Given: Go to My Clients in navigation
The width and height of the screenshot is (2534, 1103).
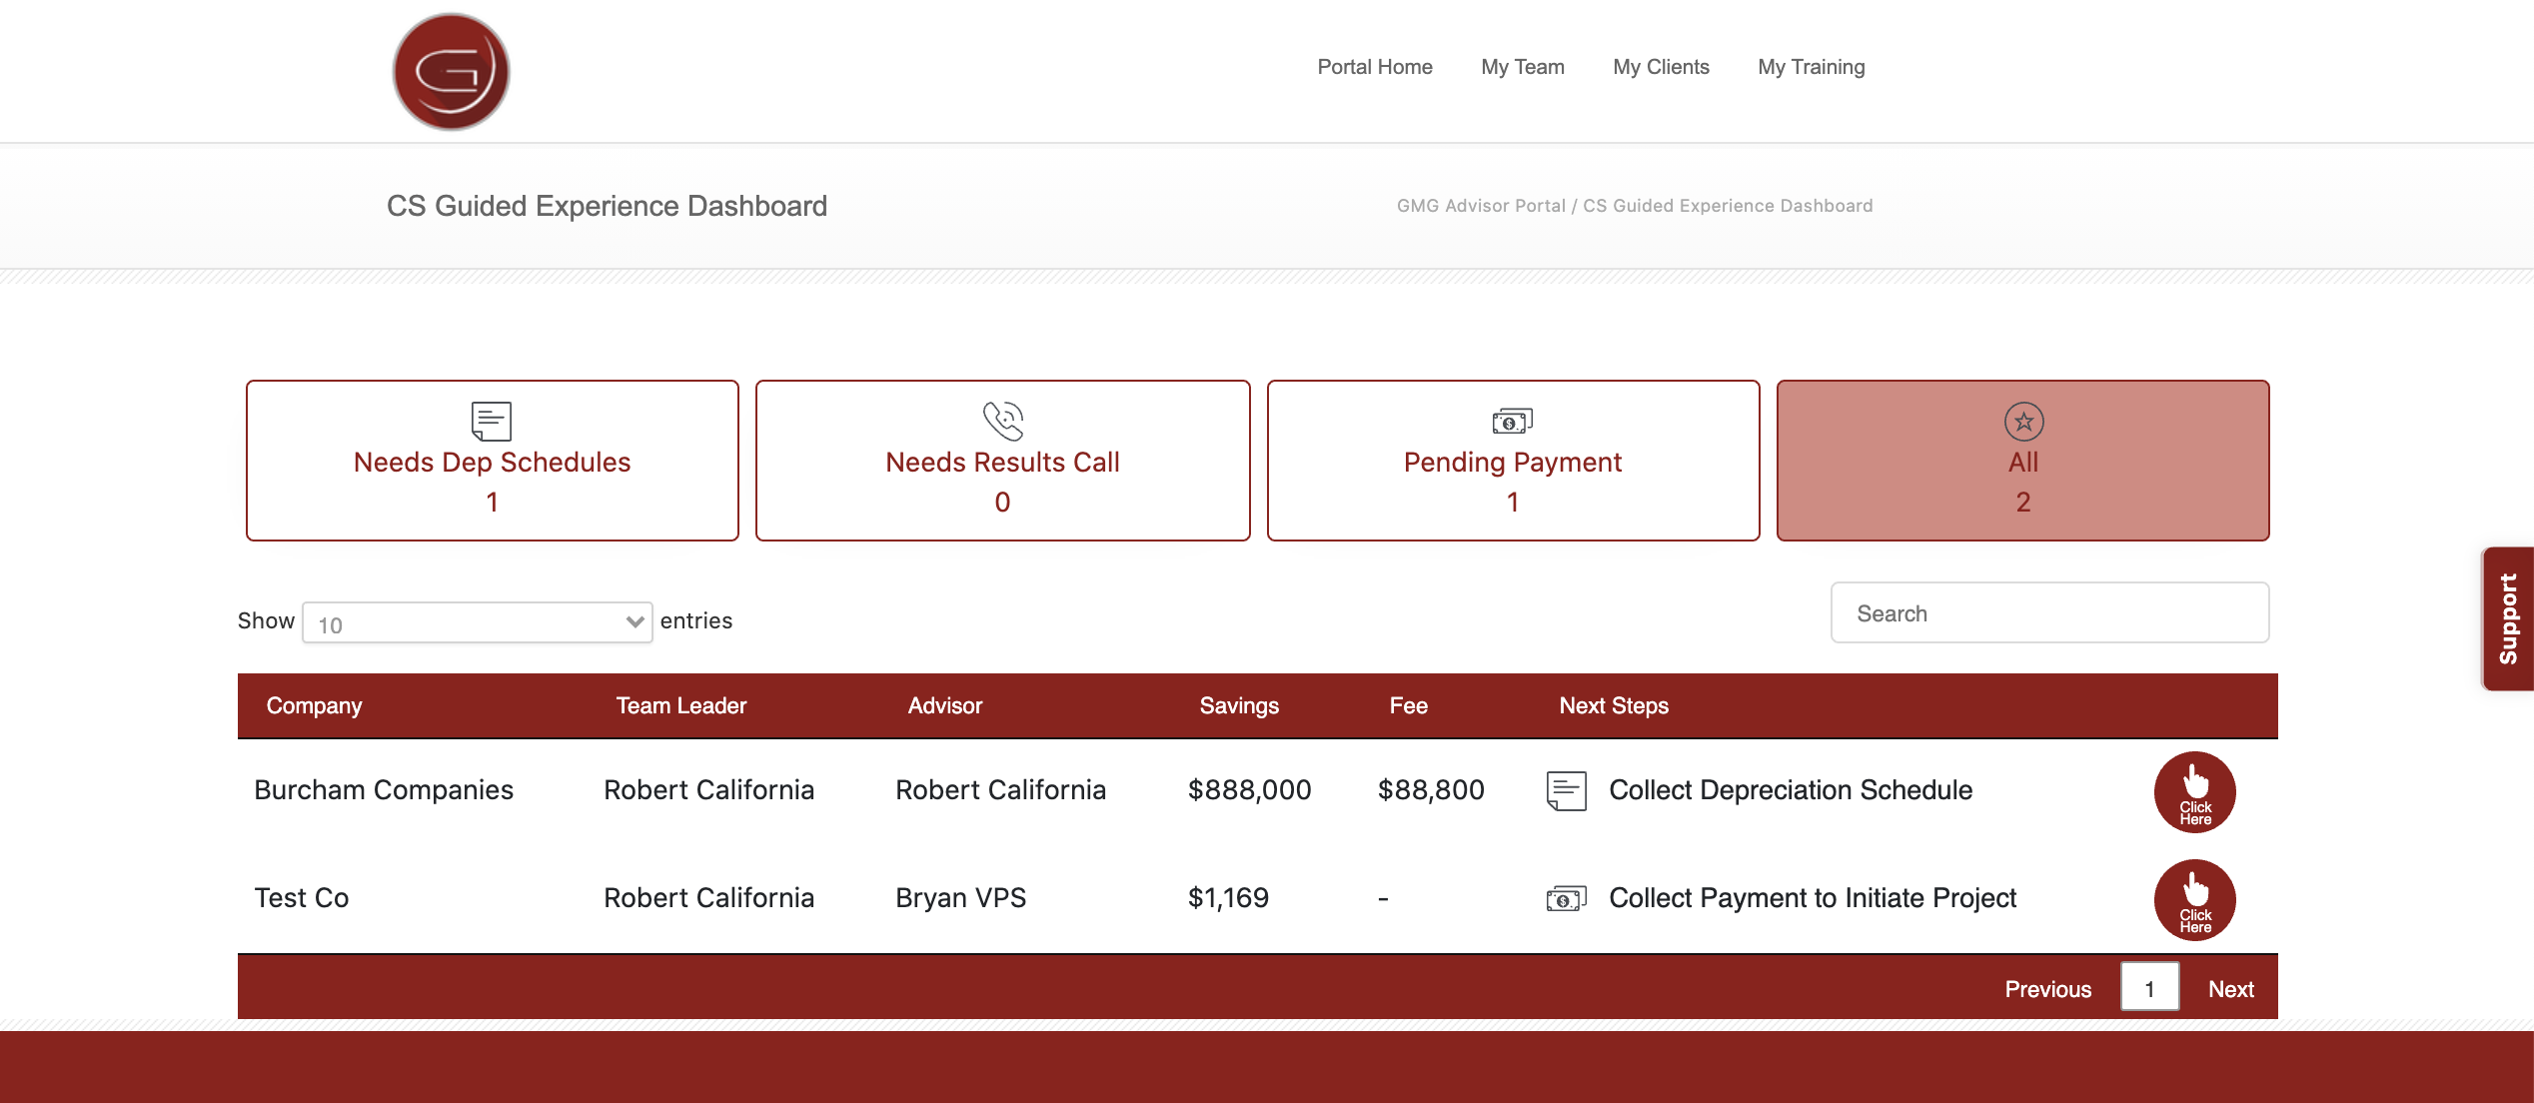Looking at the screenshot, I should [1661, 67].
